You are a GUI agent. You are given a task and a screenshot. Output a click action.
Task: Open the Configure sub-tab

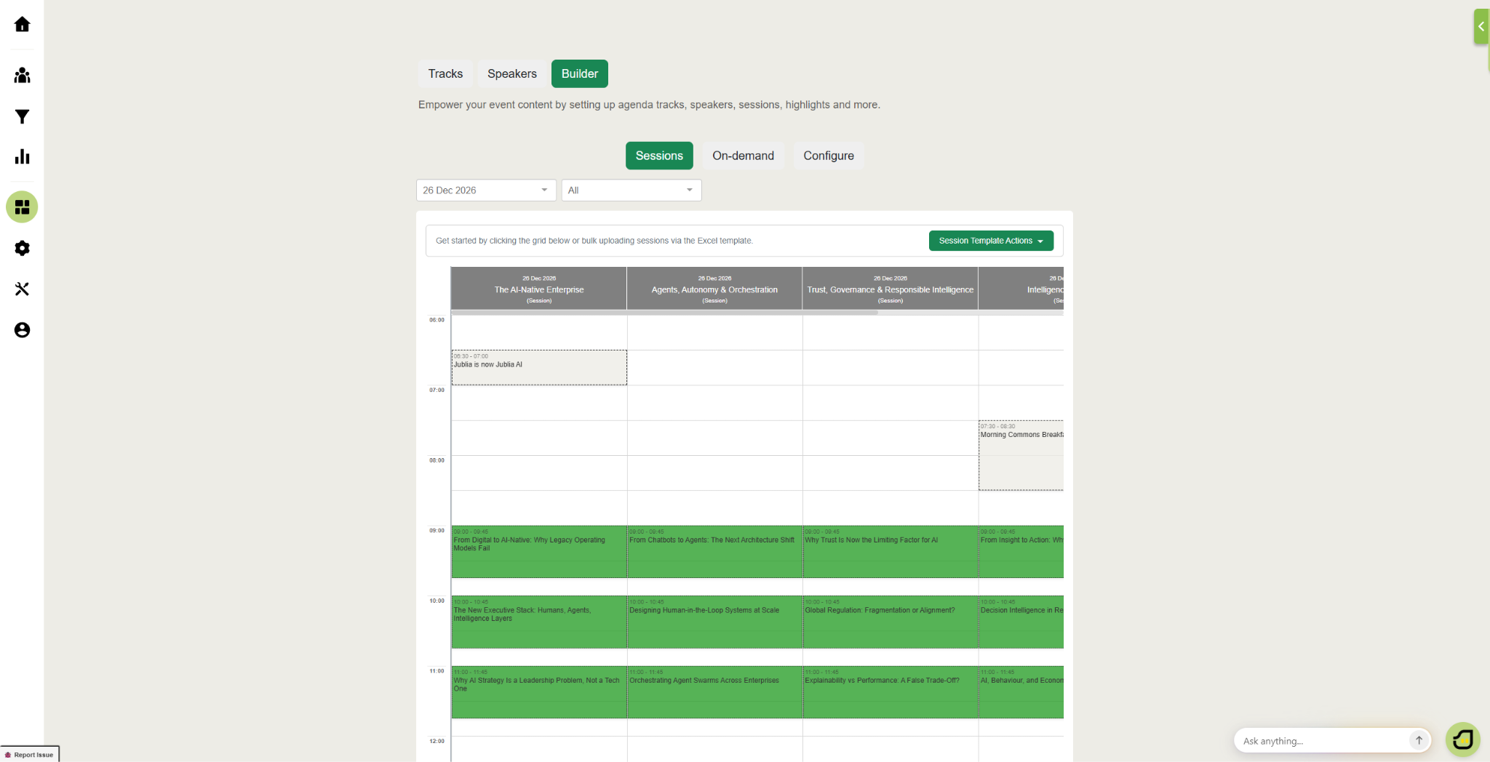pos(829,156)
